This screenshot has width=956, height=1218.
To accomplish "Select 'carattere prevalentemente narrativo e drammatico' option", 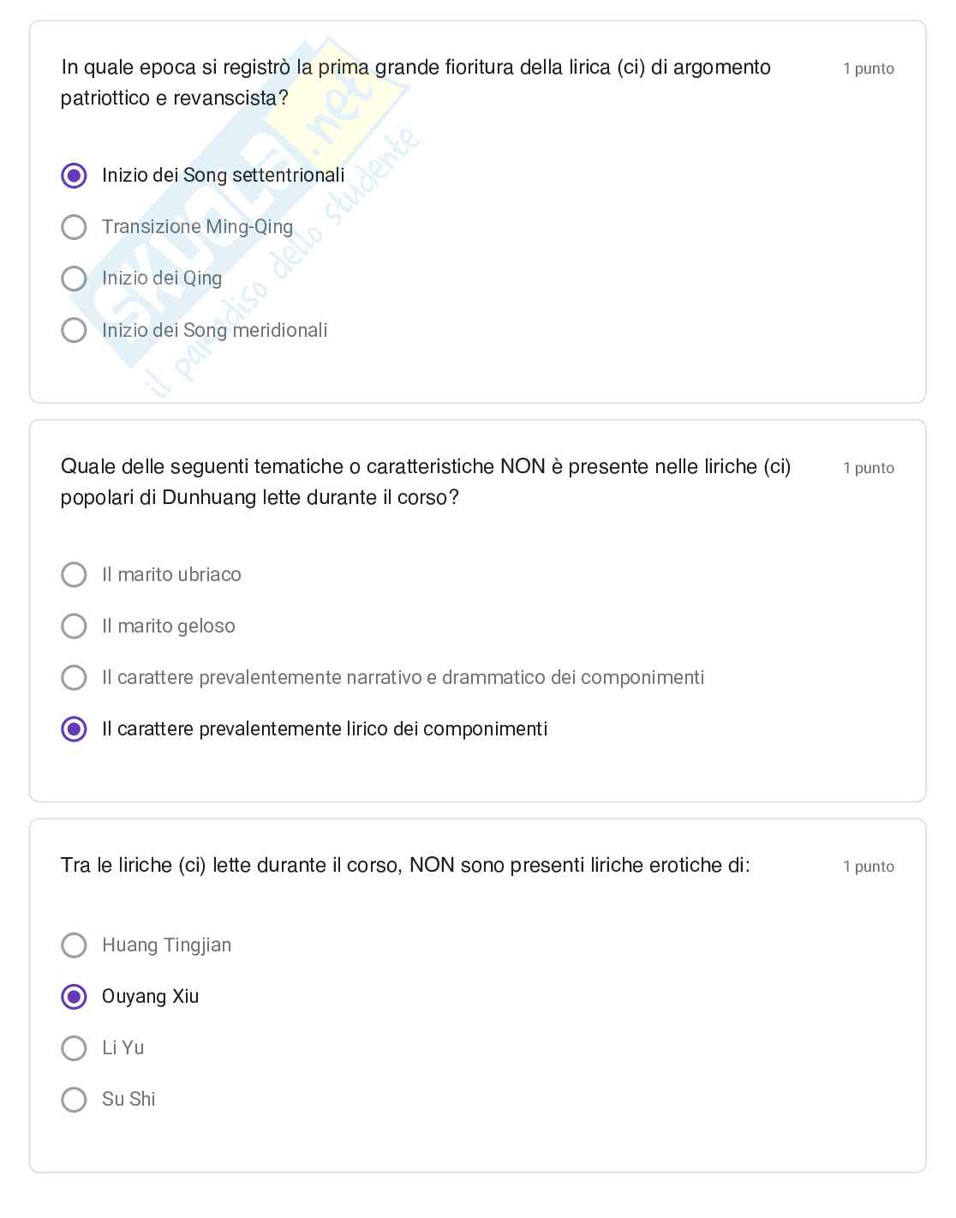I will click(x=75, y=677).
